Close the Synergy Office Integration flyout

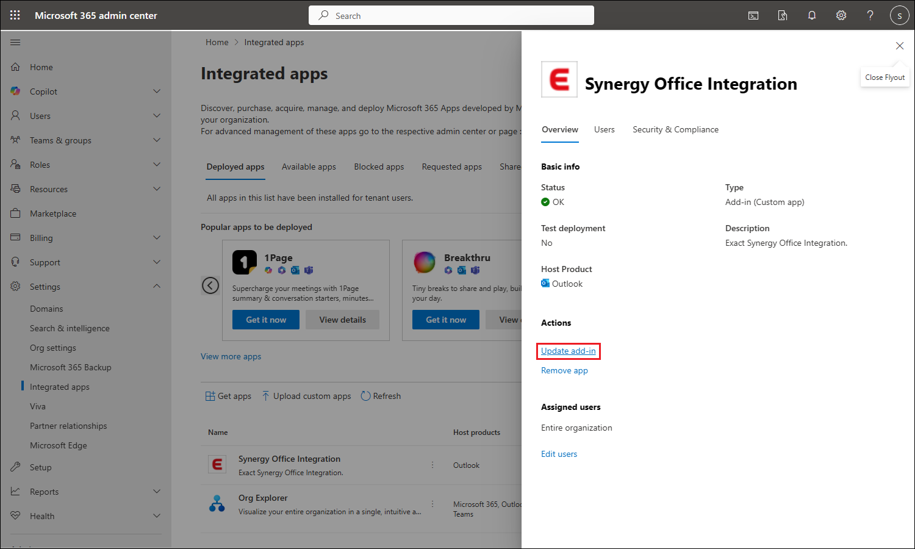pyautogui.click(x=899, y=46)
